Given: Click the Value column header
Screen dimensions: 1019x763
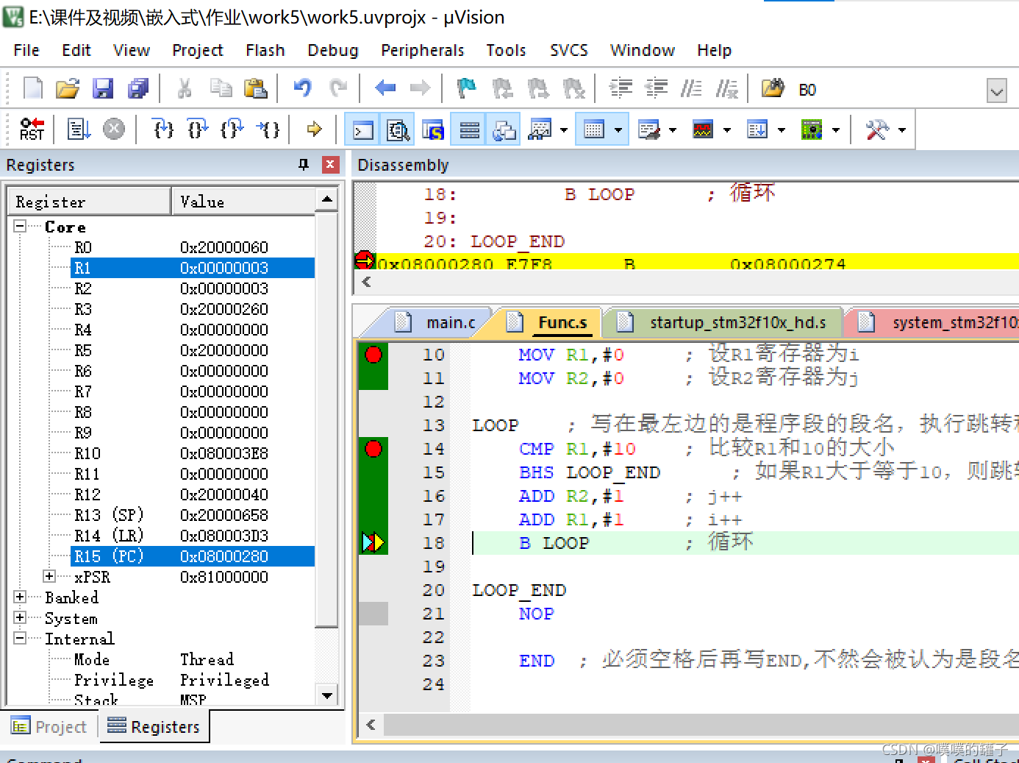Looking at the screenshot, I should click(x=243, y=202).
